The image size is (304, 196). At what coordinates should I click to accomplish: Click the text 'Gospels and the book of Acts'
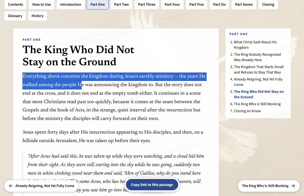tap(53, 110)
